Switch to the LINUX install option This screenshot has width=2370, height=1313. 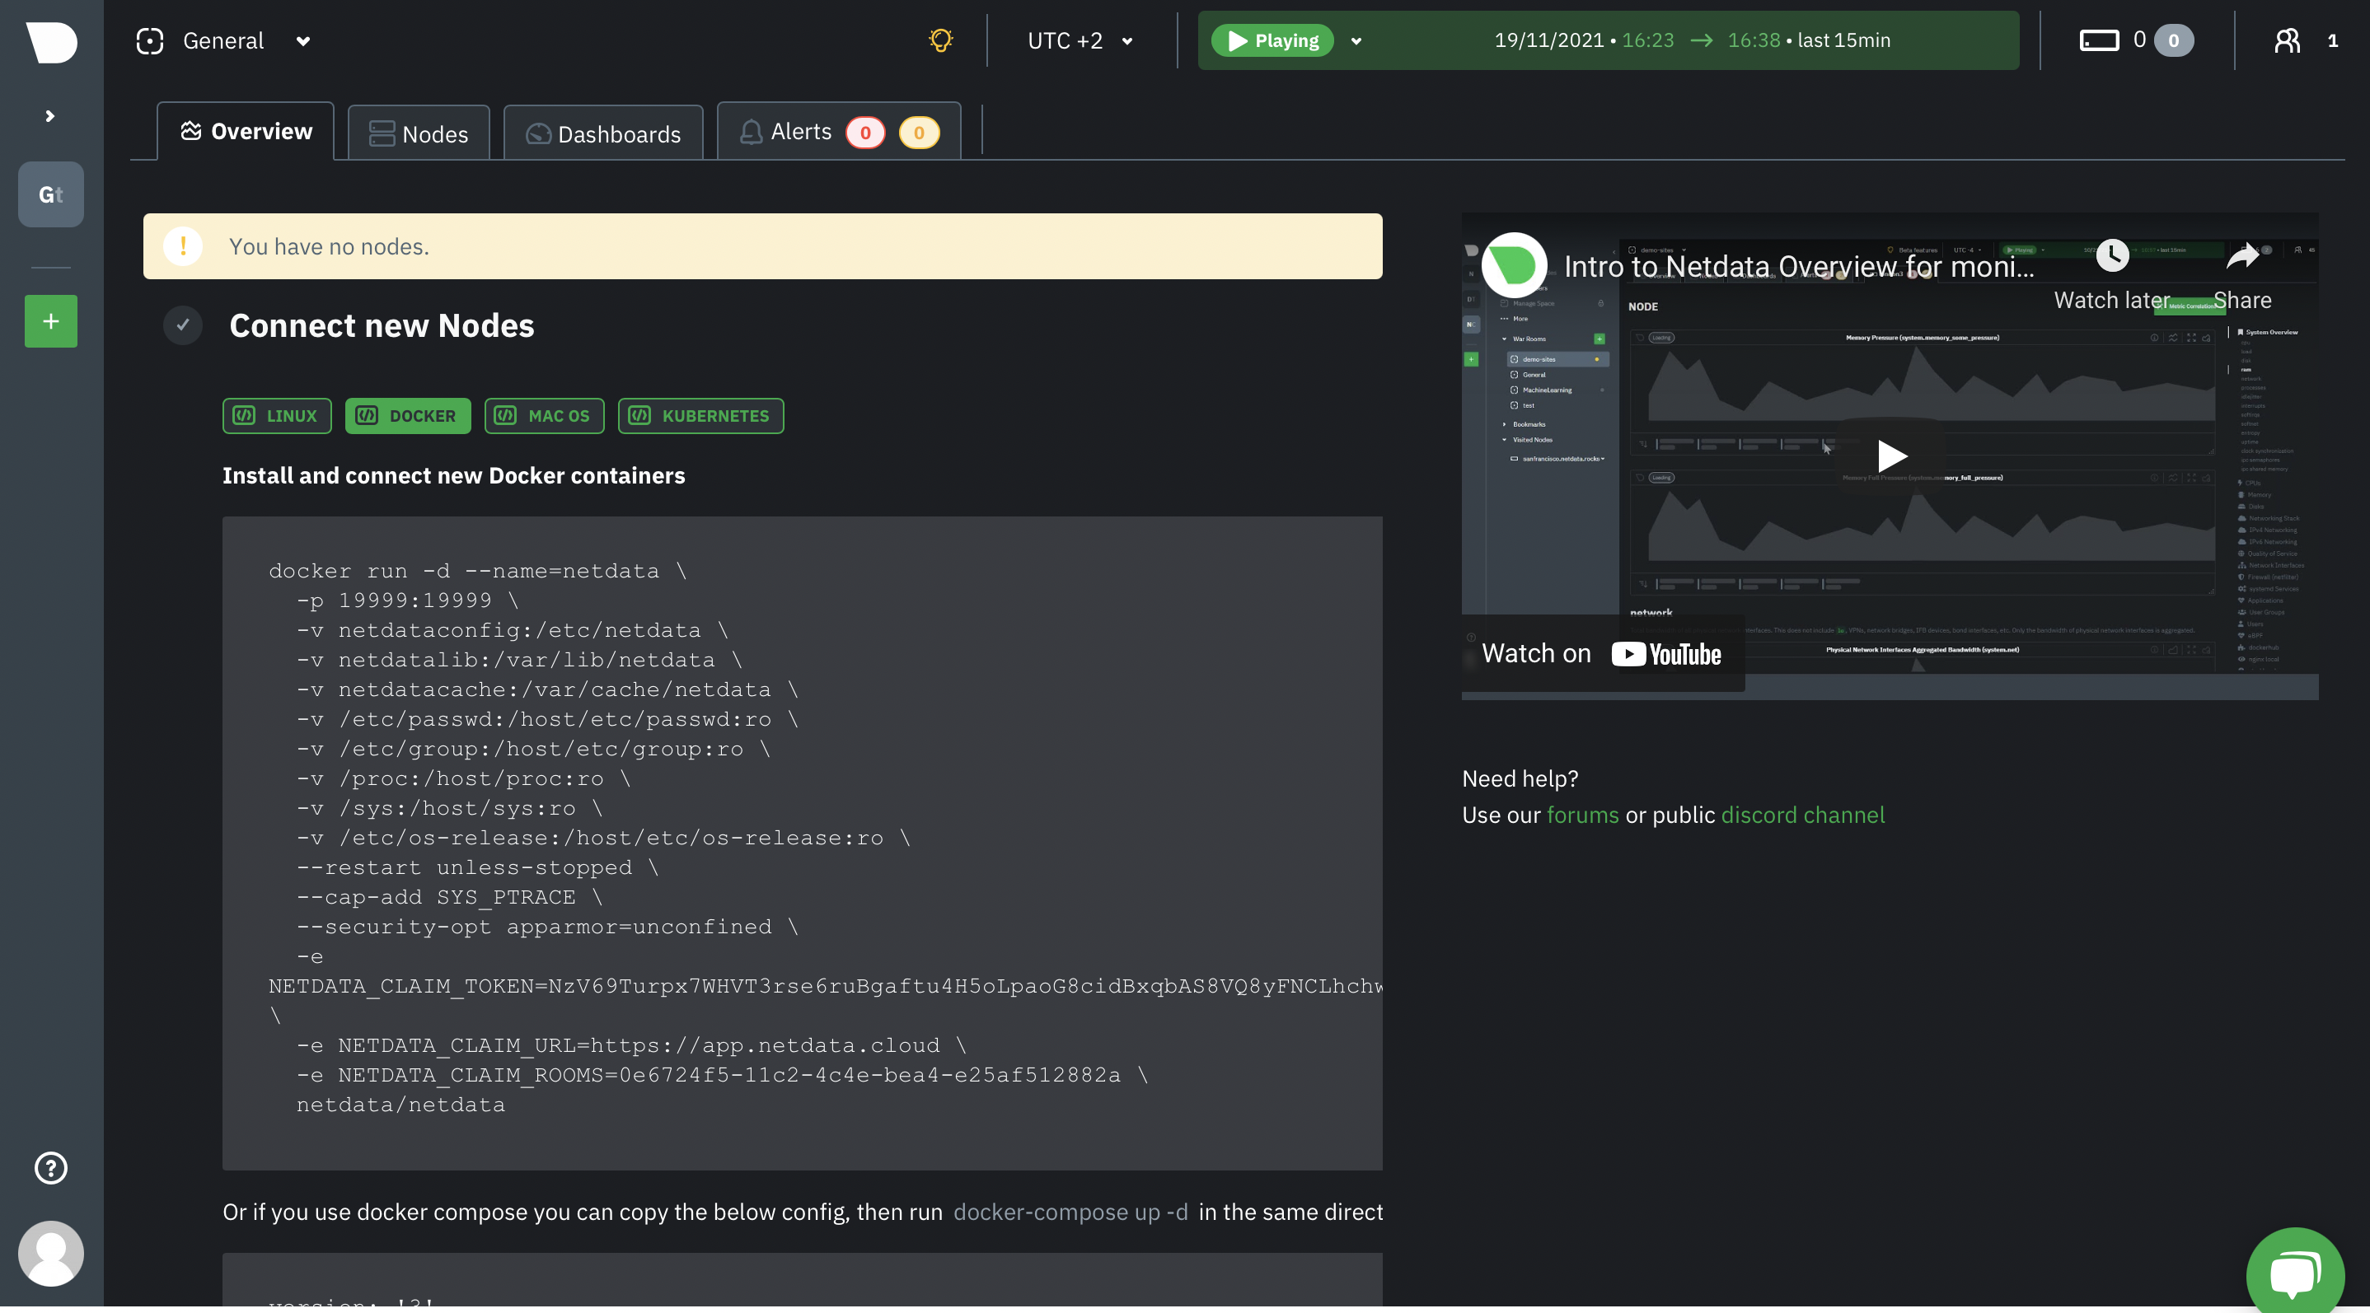[276, 416]
